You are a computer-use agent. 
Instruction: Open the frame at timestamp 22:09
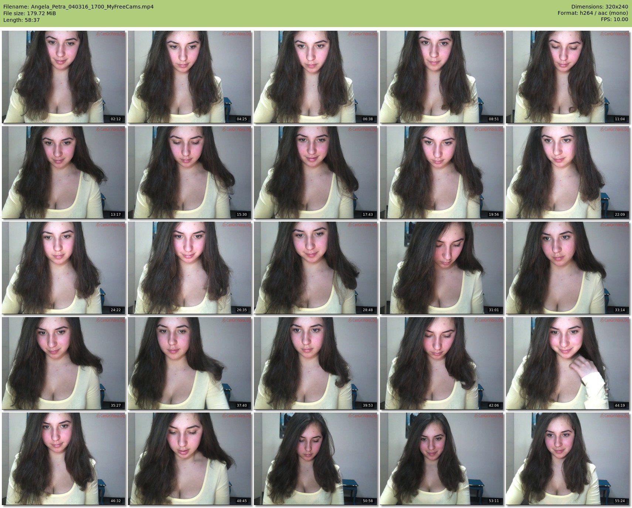tap(568, 172)
